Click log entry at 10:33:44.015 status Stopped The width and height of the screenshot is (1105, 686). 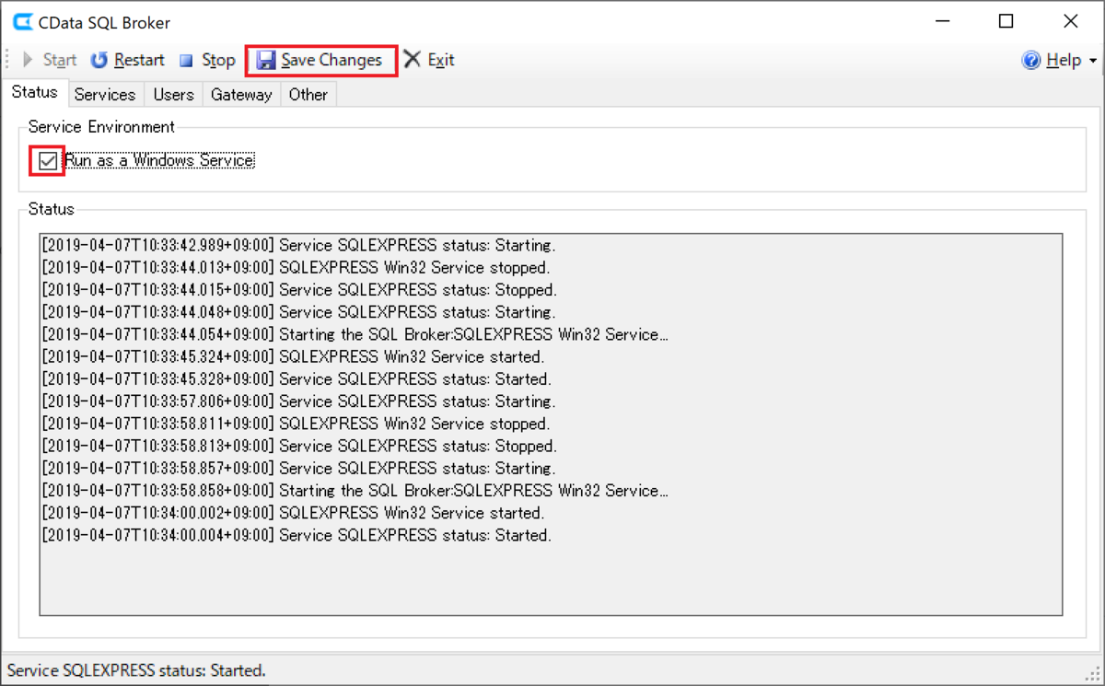(x=297, y=290)
